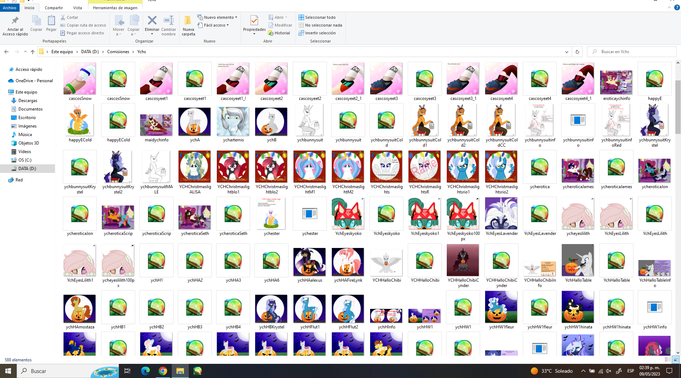
Task: Click Invertir selección
Action: tap(317, 33)
